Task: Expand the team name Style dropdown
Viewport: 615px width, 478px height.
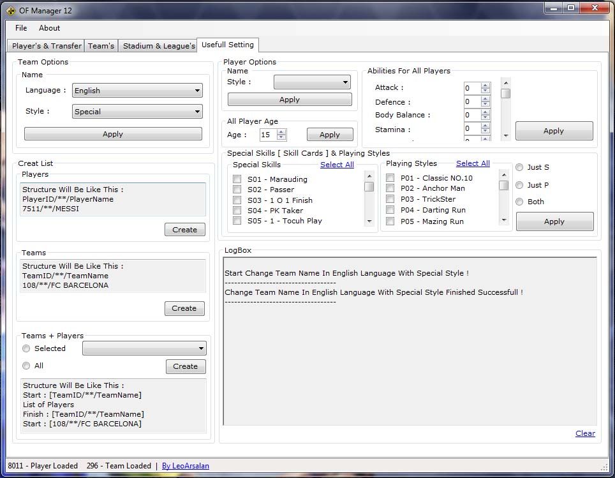Action: 137,112
